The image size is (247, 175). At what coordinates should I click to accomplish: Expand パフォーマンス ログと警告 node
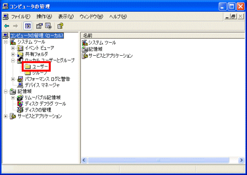(x=13, y=79)
